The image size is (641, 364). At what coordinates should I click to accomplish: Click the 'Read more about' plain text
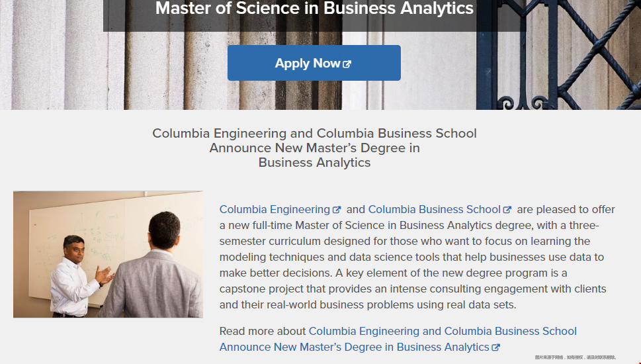click(263, 332)
